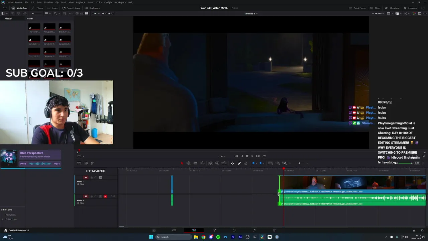Toggle the Audio 1 mute M button
The image size is (428, 241).
[105, 196]
